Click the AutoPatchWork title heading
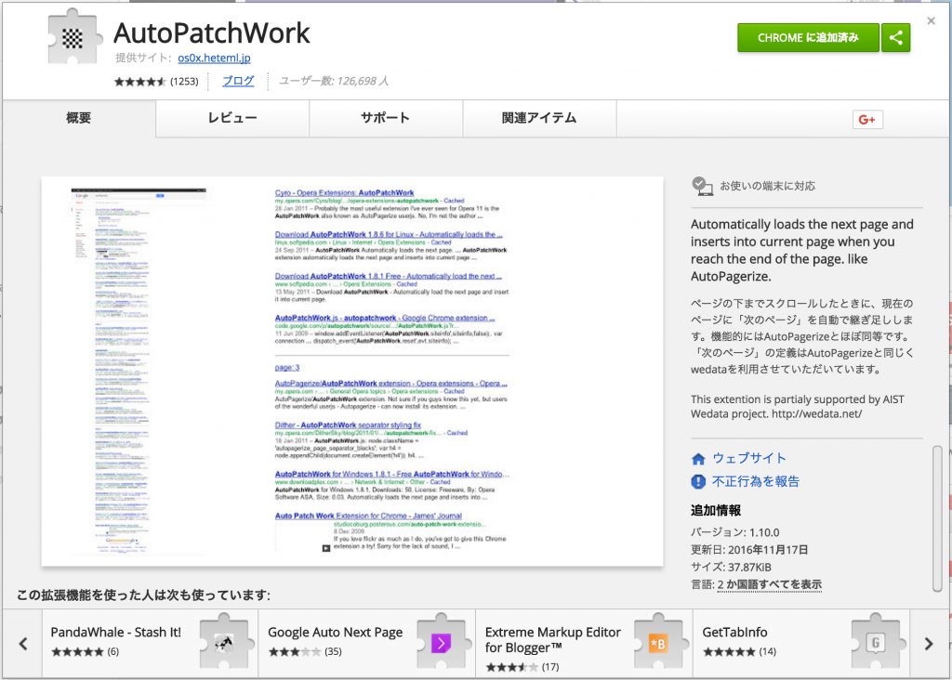952x680 pixels. click(212, 33)
